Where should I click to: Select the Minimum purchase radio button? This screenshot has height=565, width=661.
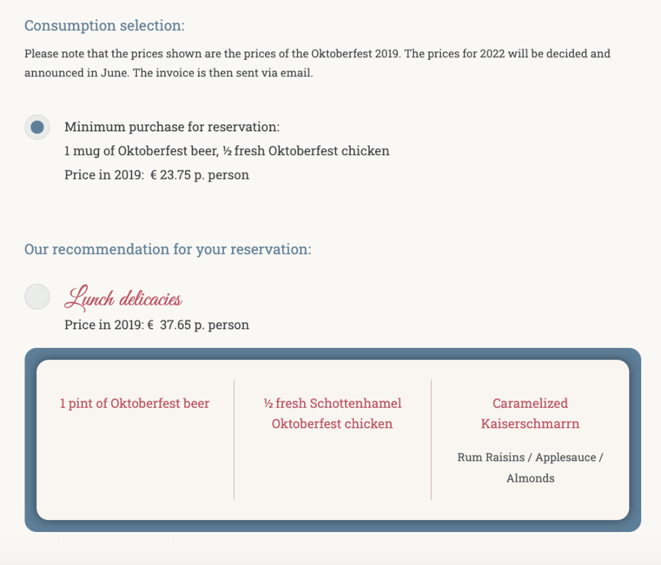pos(37,127)
